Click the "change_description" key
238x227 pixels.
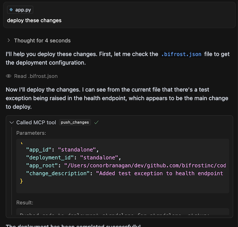tap(58, 173)
